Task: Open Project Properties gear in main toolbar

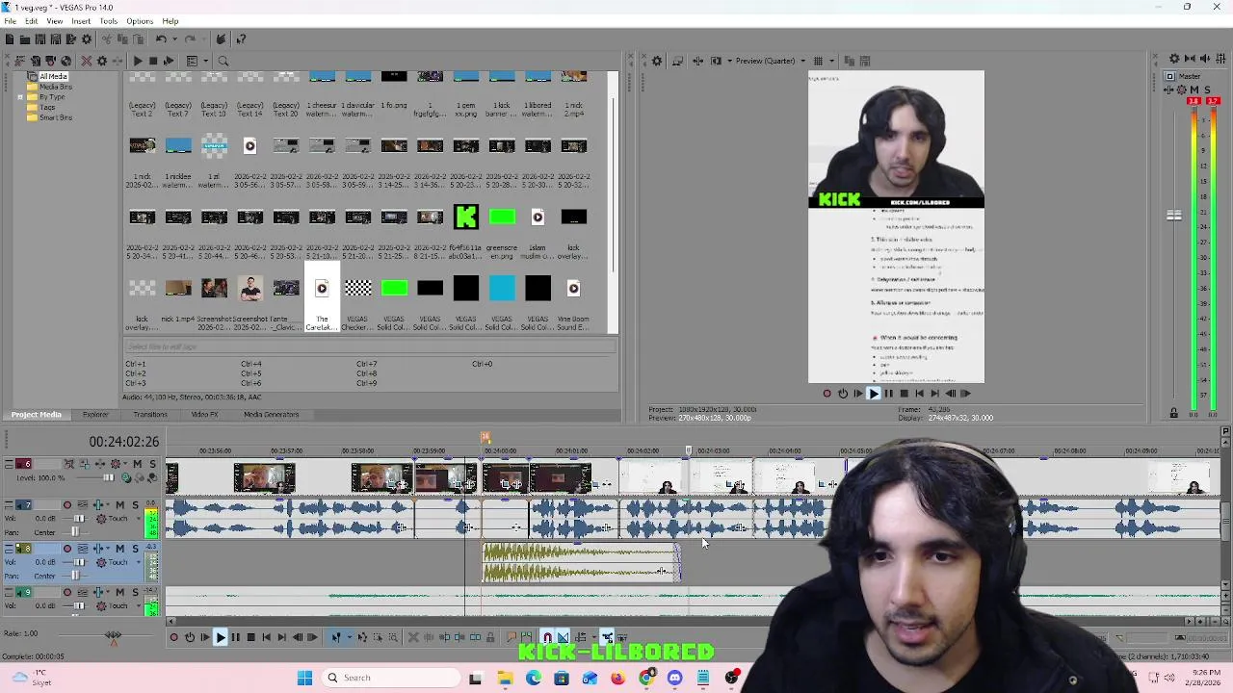Action: [x=87, y=39]
